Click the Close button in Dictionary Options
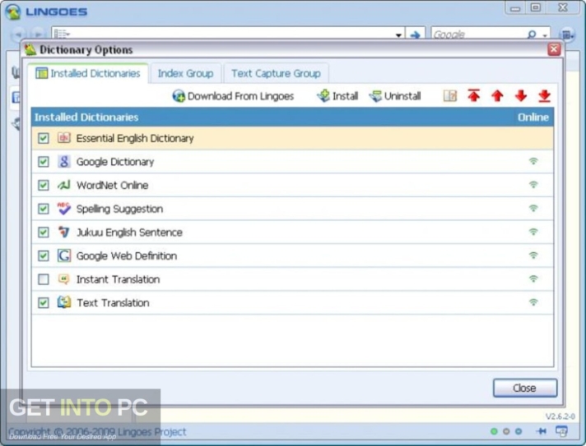 click(x=525, y=388)
